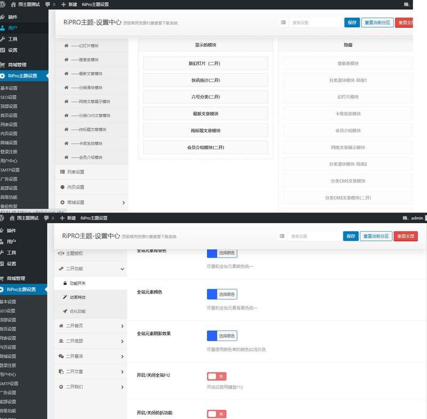Toggle the 开启/关闭仿扒功能 switch

point(217,414)
